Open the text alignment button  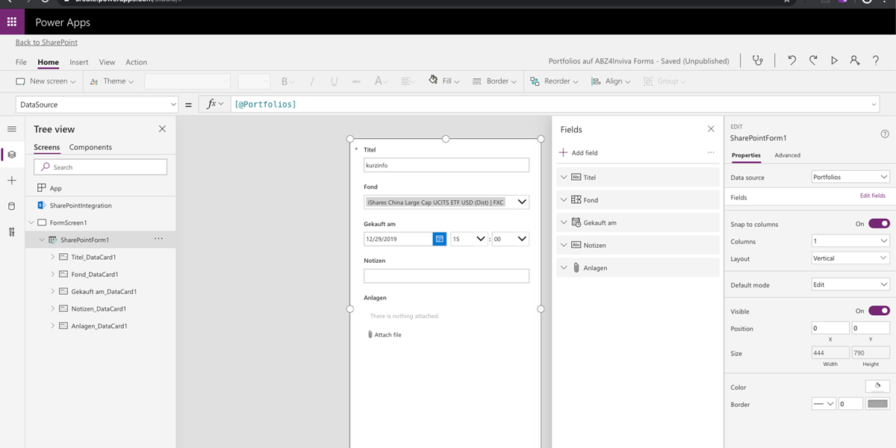tap(408, 81)
